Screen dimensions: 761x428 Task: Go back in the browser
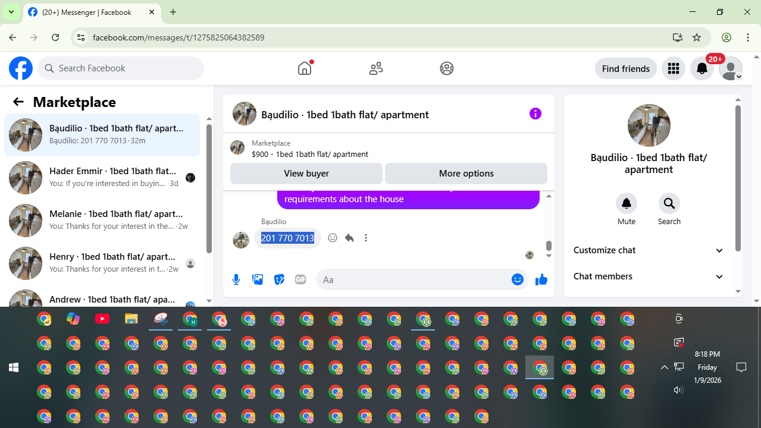pos(12,37)
